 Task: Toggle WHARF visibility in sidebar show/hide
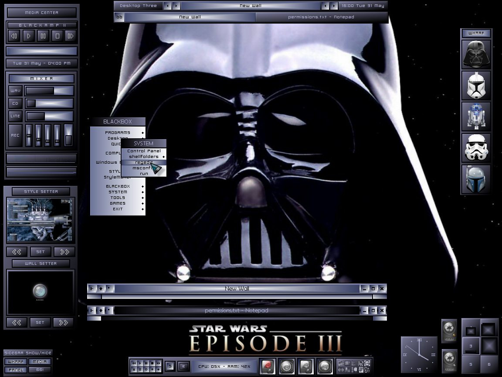point(16,362)
